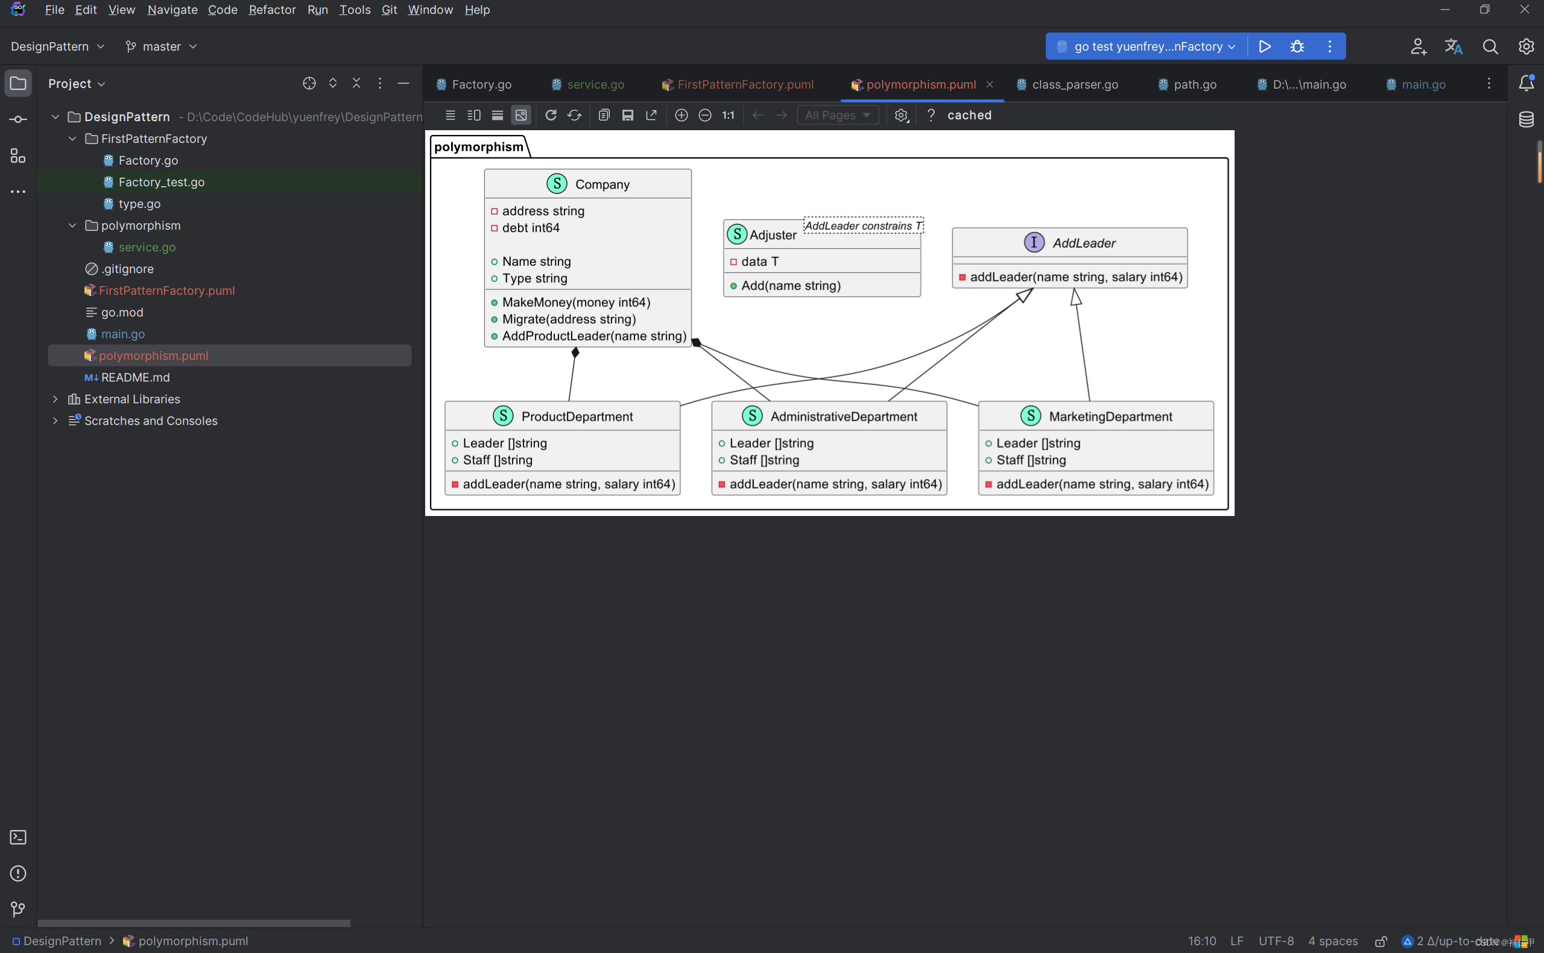
Task: Switch to the class_parser.go tab
Action: point(1074,84)
